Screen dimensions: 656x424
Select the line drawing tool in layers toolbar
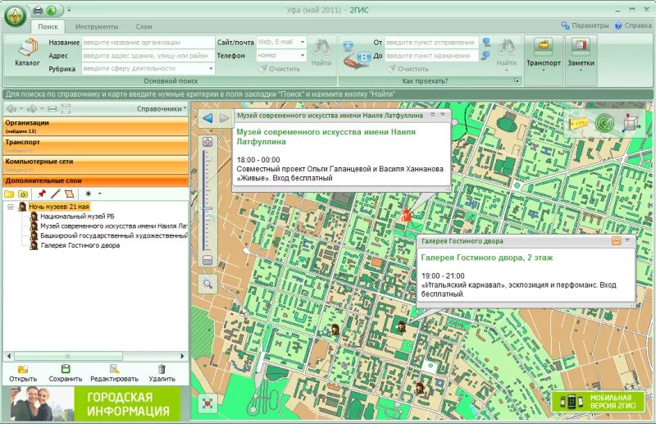tap(55, 194)
